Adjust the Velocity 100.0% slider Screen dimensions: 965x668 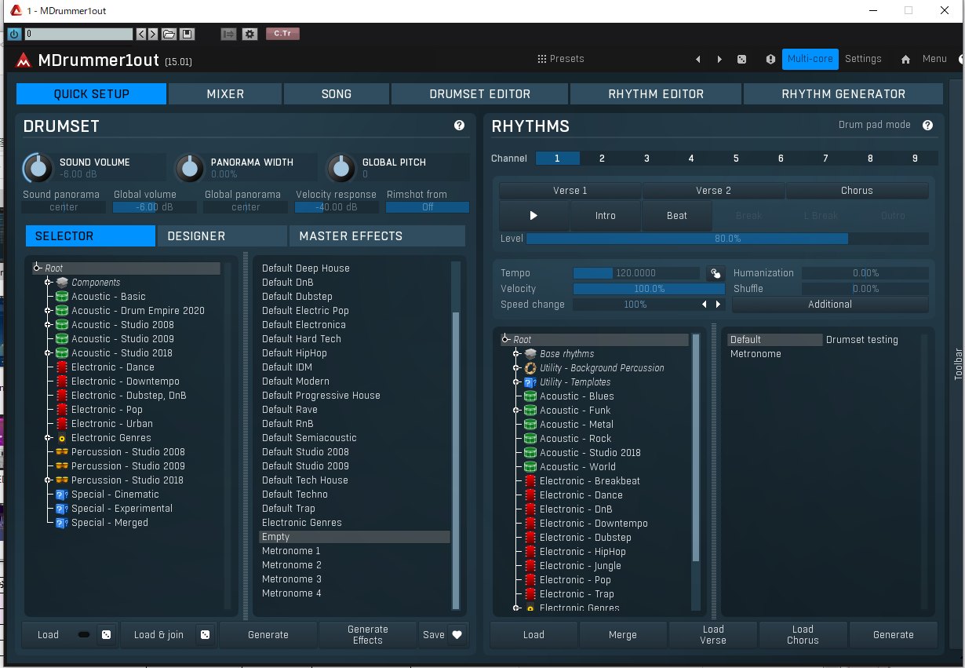point(649,289)
